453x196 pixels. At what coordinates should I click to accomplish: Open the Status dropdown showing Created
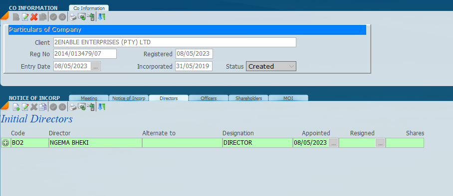tap(271, 66)
